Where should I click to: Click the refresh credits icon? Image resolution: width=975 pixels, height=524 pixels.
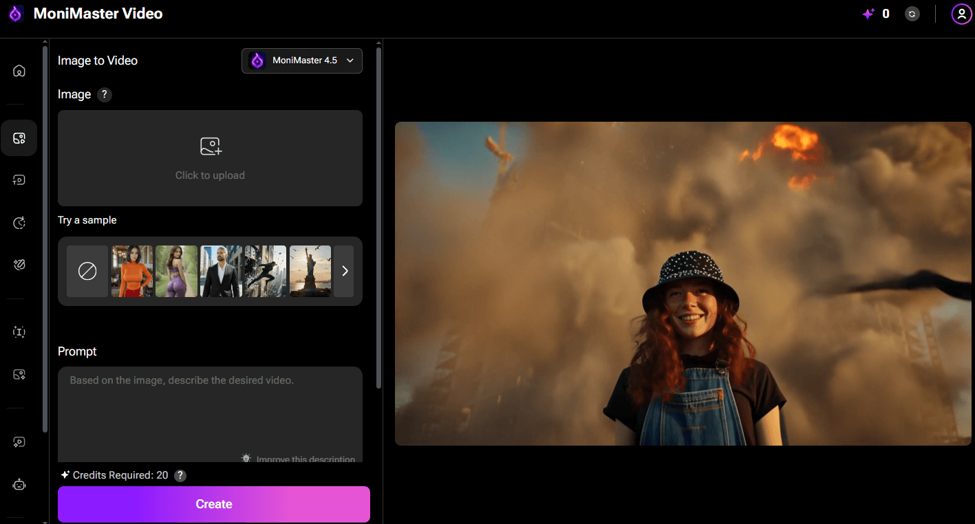point(912,14)
